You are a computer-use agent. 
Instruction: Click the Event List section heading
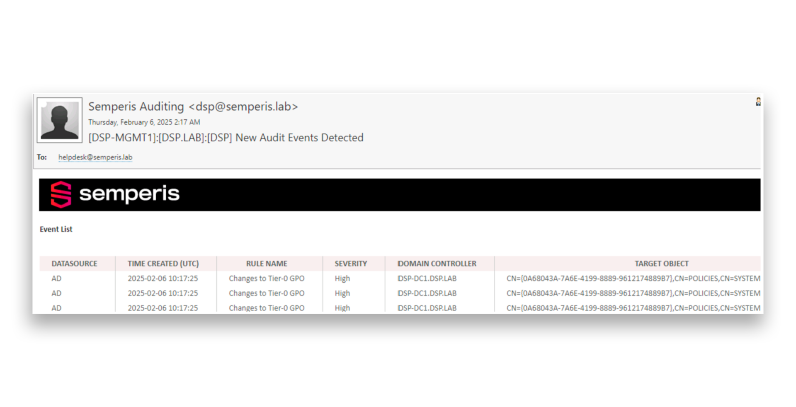tap(56, 229)
